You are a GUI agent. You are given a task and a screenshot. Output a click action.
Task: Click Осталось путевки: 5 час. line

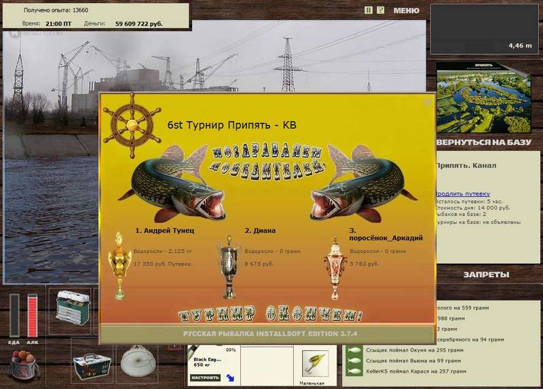(468, 201)
